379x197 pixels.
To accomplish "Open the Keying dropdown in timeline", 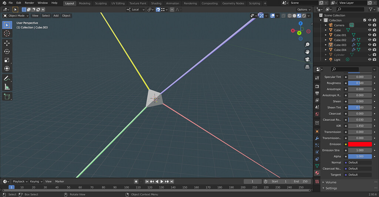I will (36, 181).
